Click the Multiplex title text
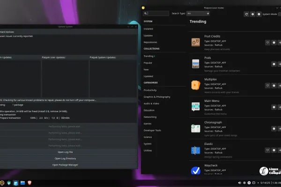 [210, 79]
